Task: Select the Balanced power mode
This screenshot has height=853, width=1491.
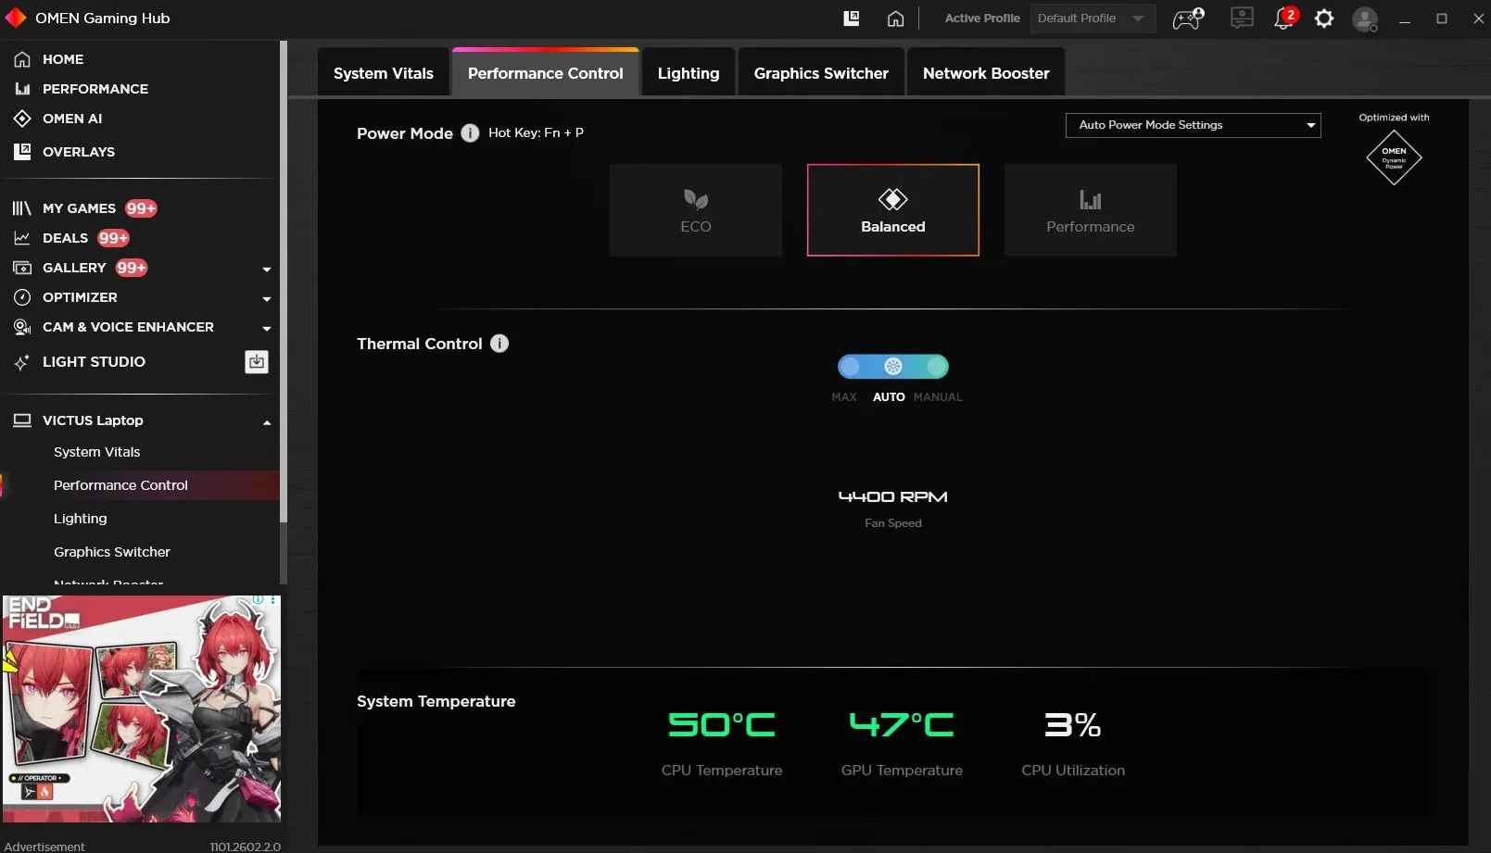Action: (x=893, y=210)
